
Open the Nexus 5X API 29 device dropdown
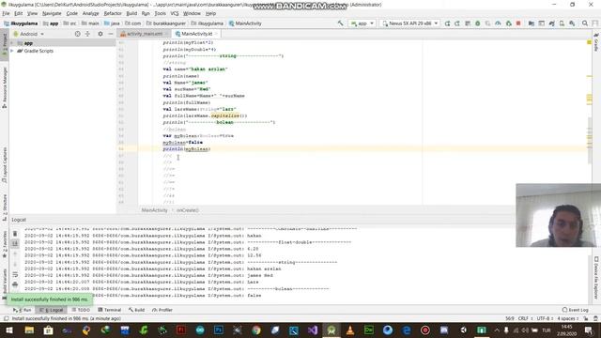tap(410, 23)
